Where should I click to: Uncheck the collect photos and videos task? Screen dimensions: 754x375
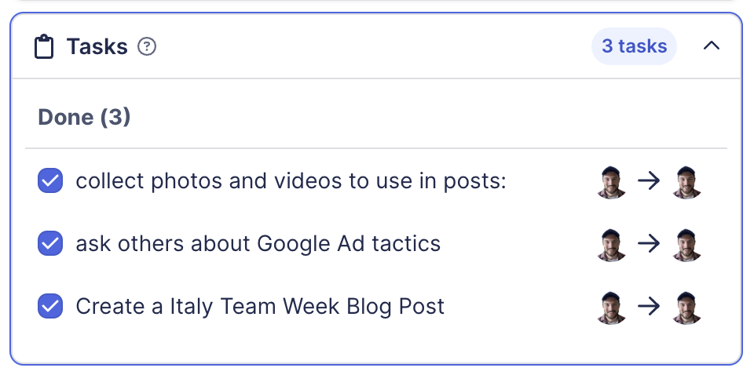click(50, 182)
